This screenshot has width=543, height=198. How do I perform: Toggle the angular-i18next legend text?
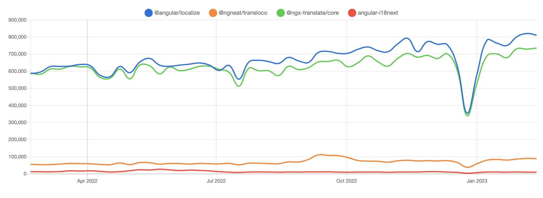378,13
